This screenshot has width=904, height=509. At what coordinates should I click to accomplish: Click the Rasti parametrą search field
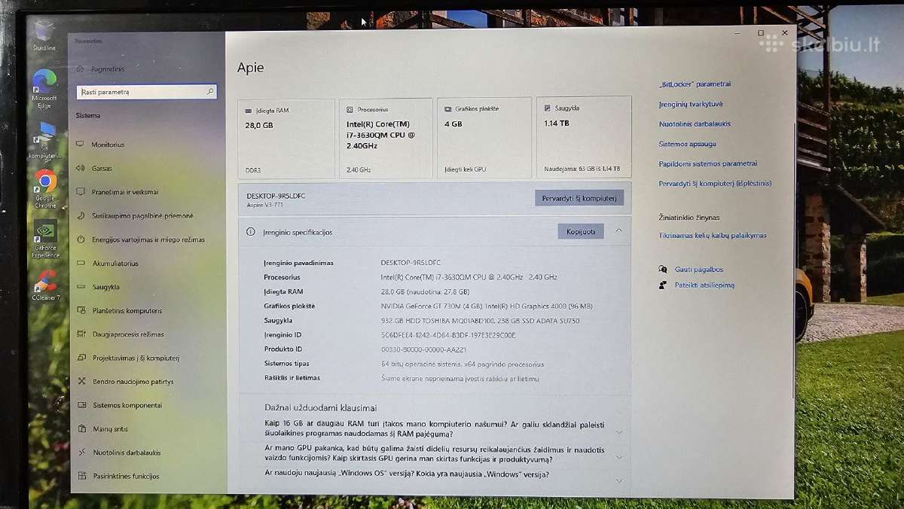pyautogui.click(x=147, y=92)
